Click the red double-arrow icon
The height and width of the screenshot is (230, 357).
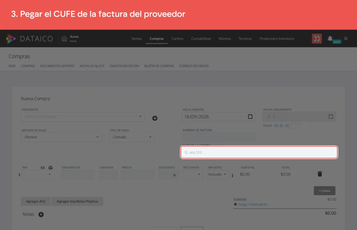pos(317,39)
